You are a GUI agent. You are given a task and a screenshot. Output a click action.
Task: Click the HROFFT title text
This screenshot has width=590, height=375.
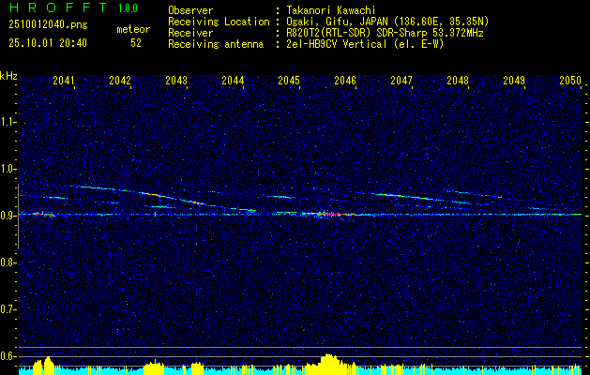58,7
